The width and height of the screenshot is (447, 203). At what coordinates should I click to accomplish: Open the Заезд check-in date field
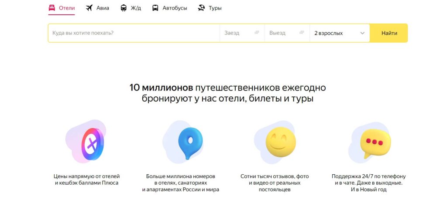coord(242,33)
